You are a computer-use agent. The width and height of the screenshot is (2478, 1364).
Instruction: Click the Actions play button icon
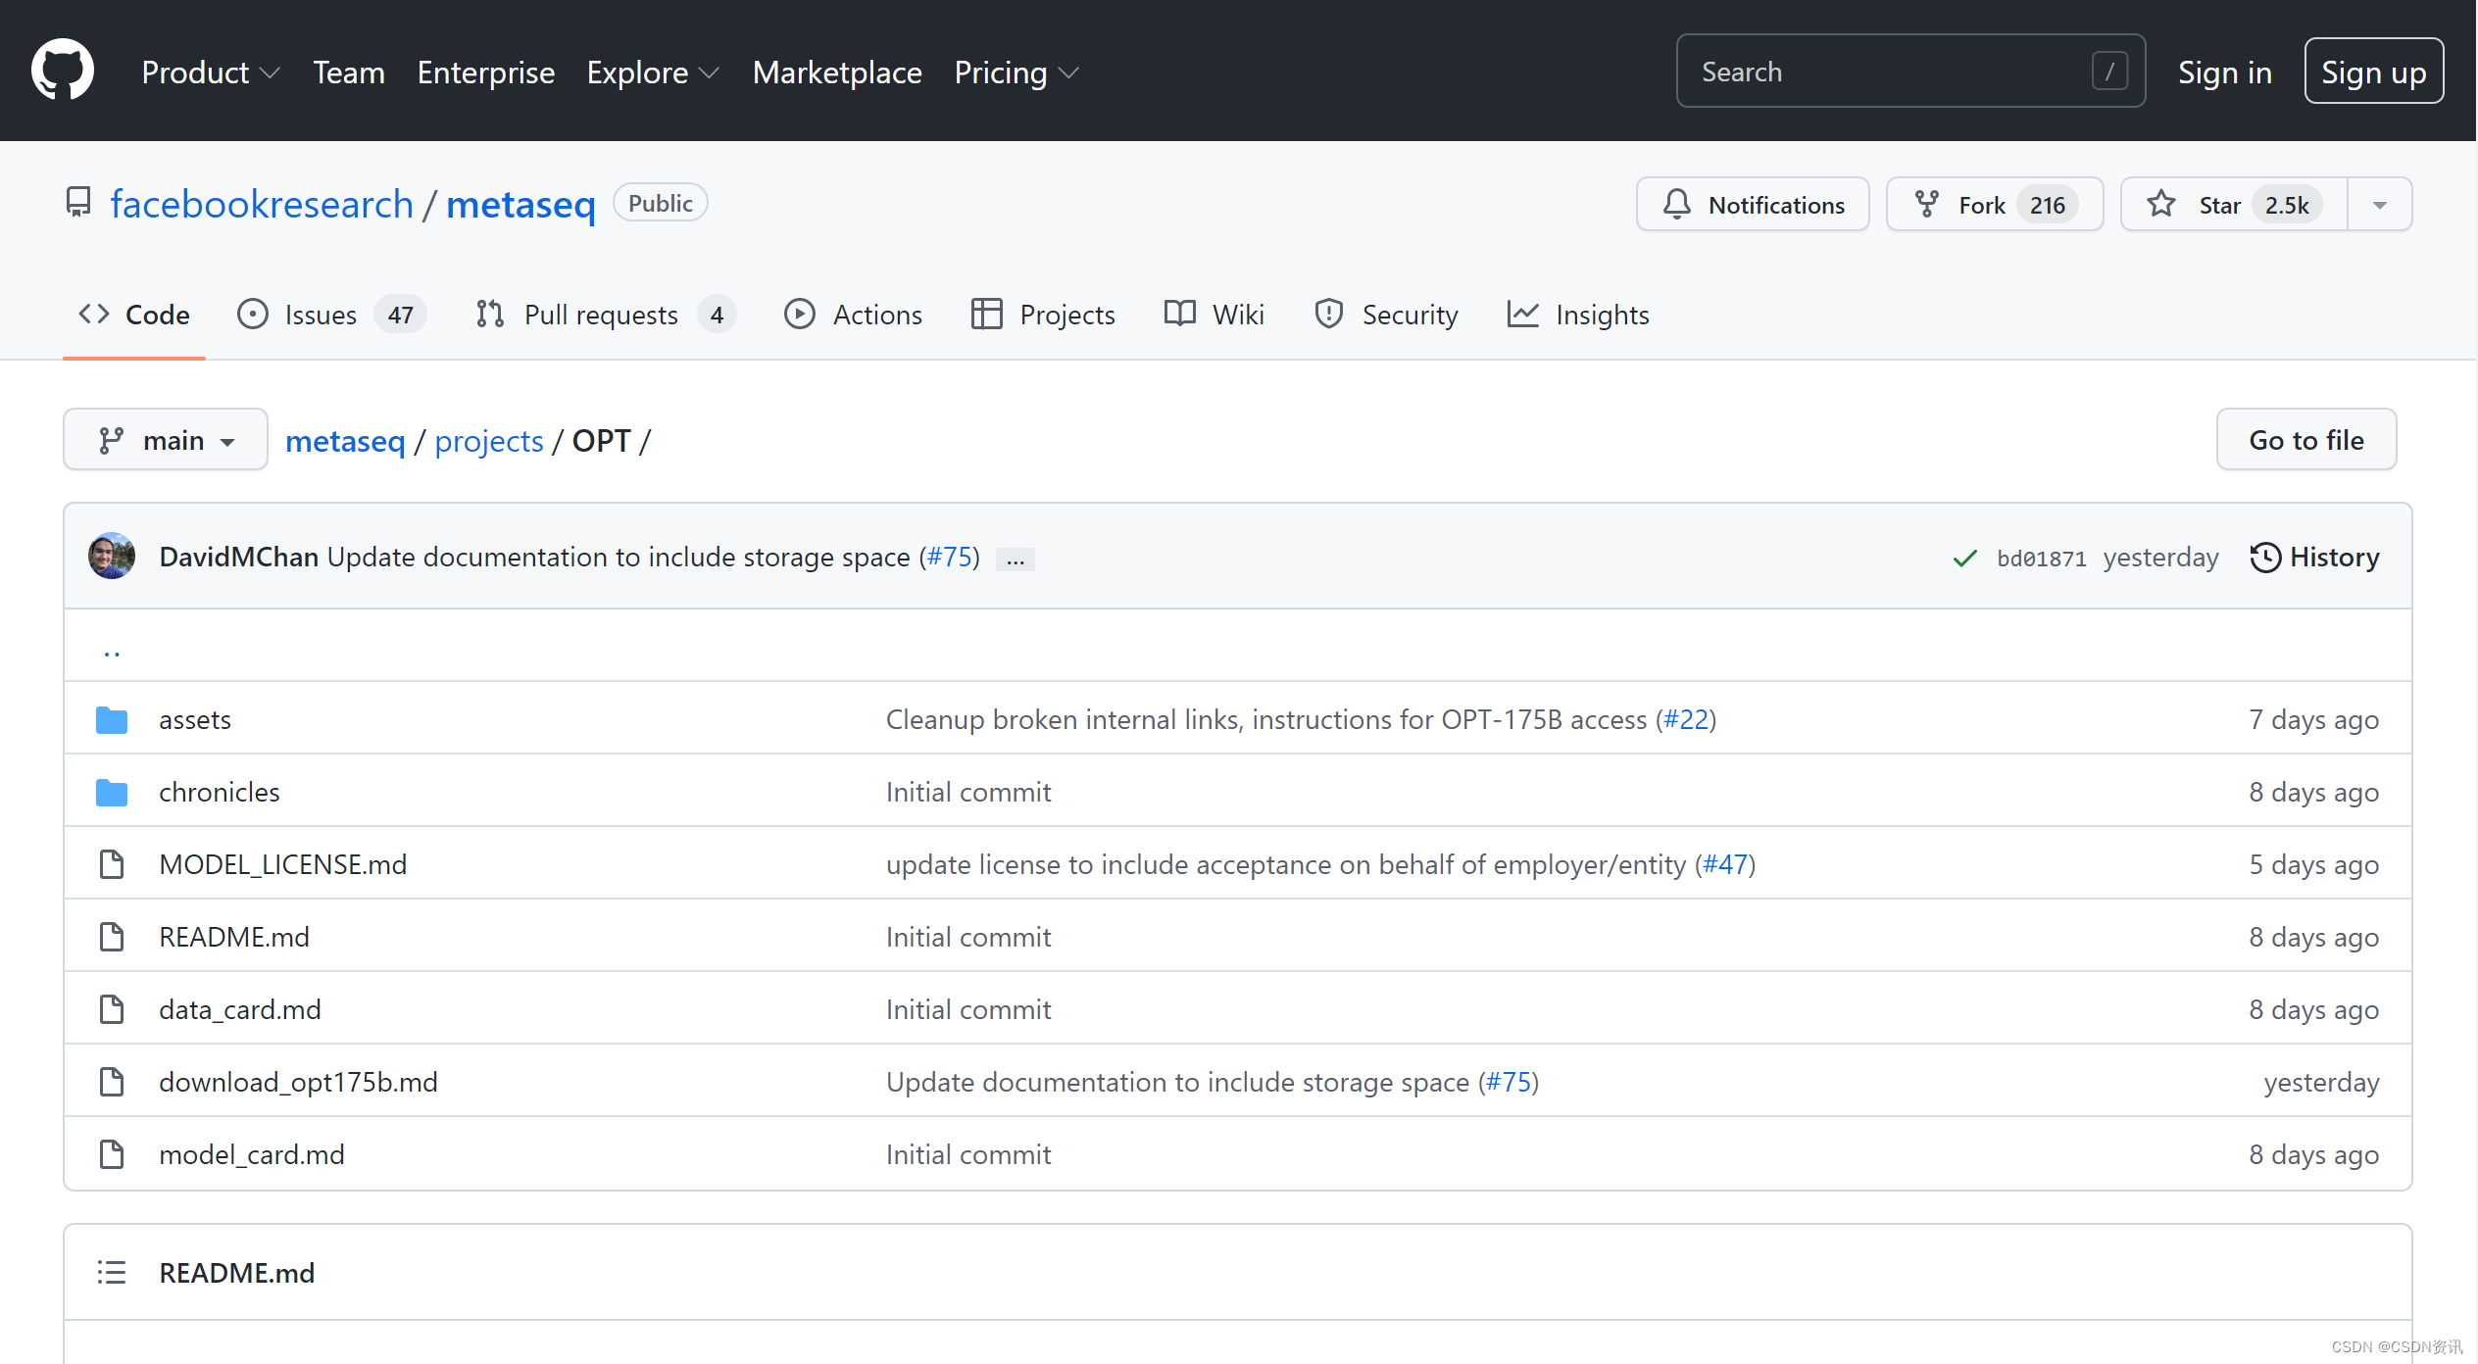click(x=800, y=315)
